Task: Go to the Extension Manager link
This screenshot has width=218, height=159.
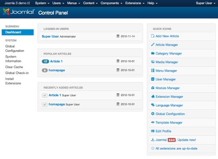Action: [x=169, y=97]
